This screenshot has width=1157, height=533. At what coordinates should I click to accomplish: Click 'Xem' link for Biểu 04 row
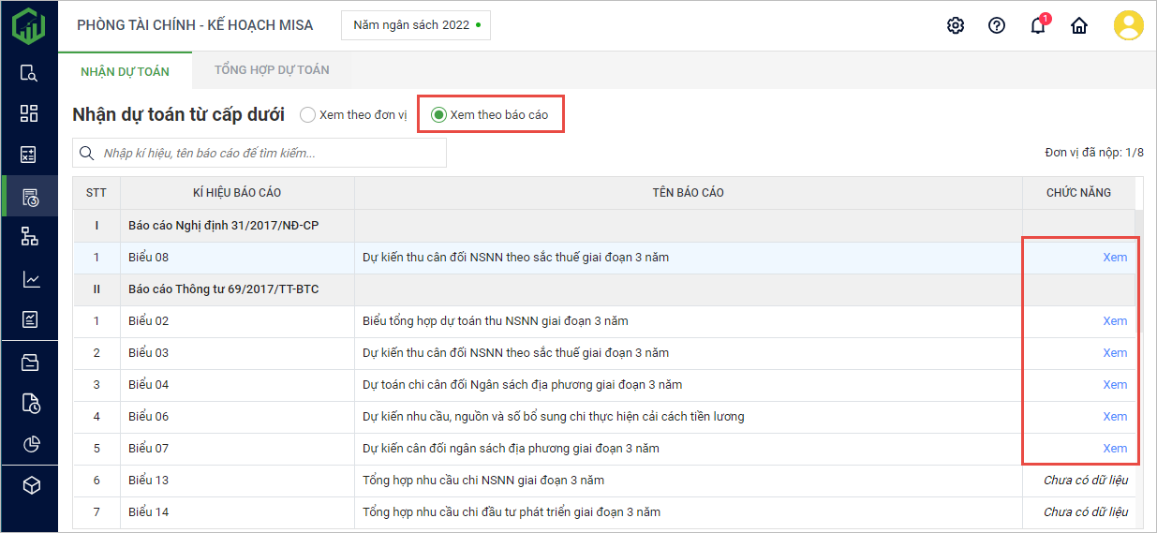[1114, 385]
